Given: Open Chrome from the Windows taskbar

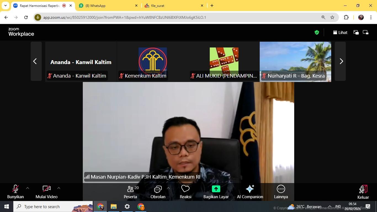Looking at the screenshot, I should click(100, 206).
